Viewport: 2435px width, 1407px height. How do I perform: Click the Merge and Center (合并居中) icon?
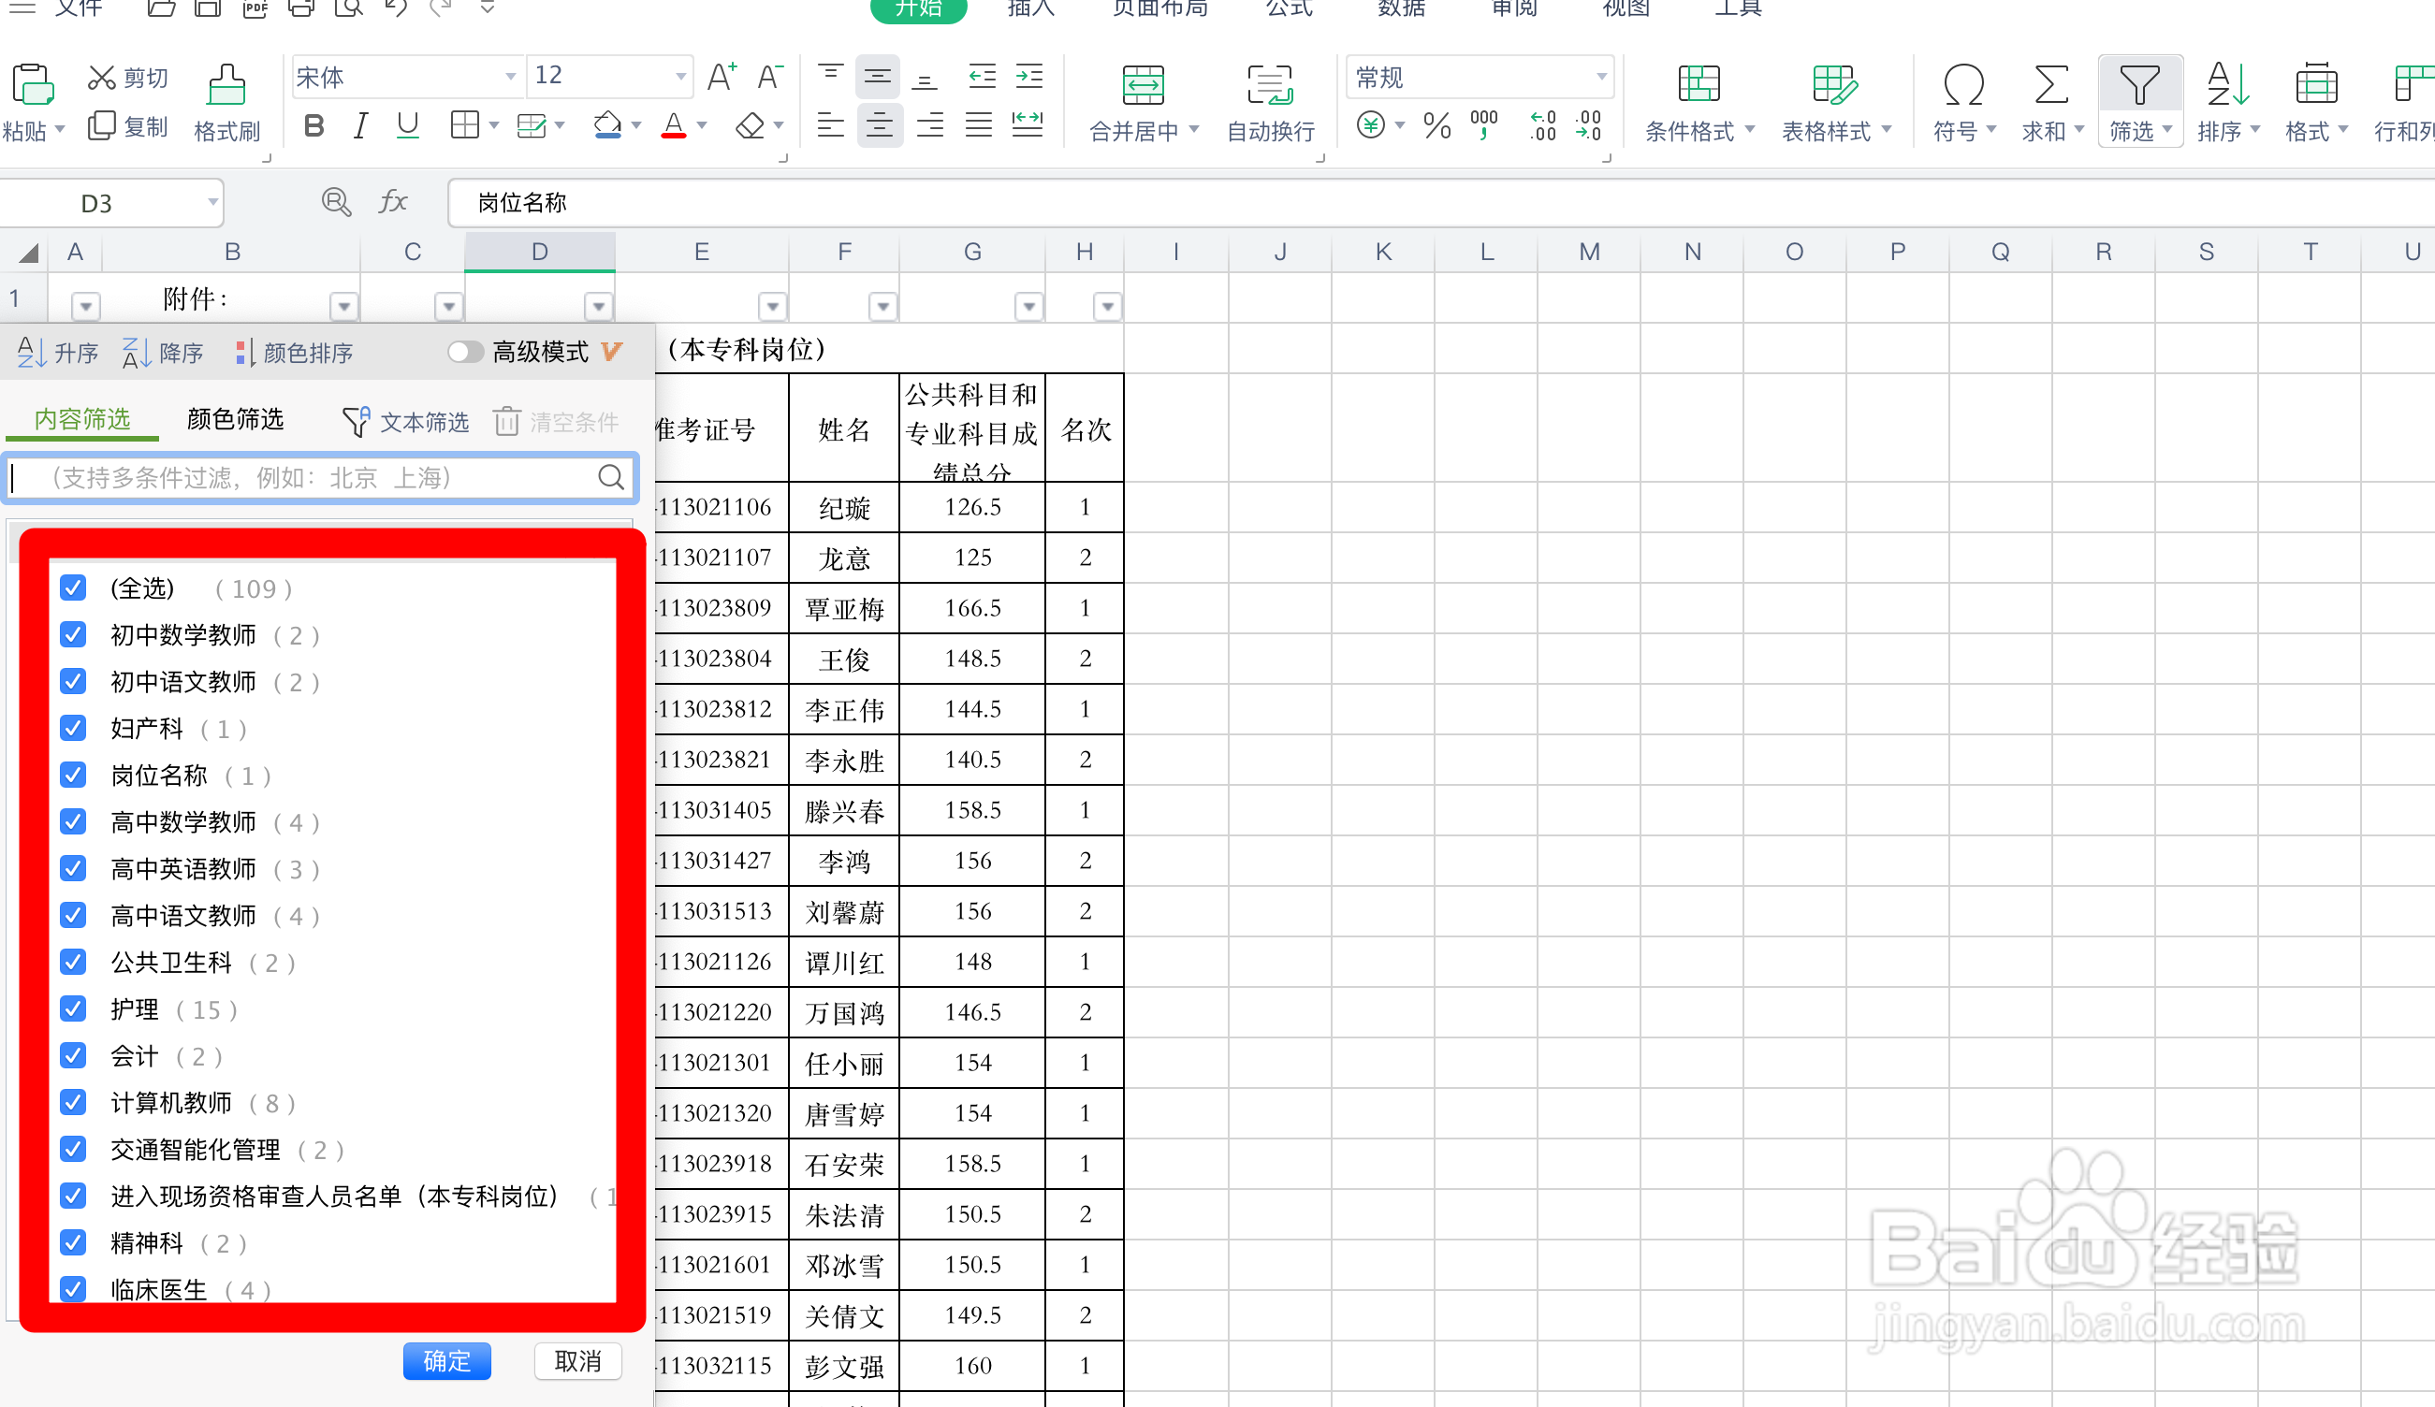click(x=1143, y=85)
